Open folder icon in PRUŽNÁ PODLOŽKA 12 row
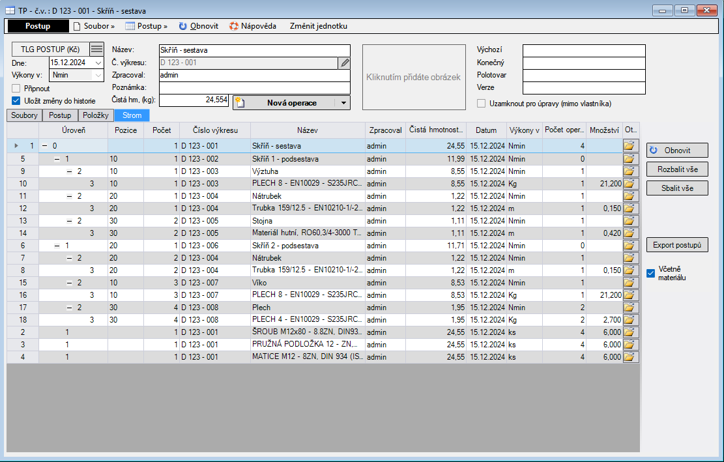This screenshot has width=724, height=462. (x=631, y=344)
